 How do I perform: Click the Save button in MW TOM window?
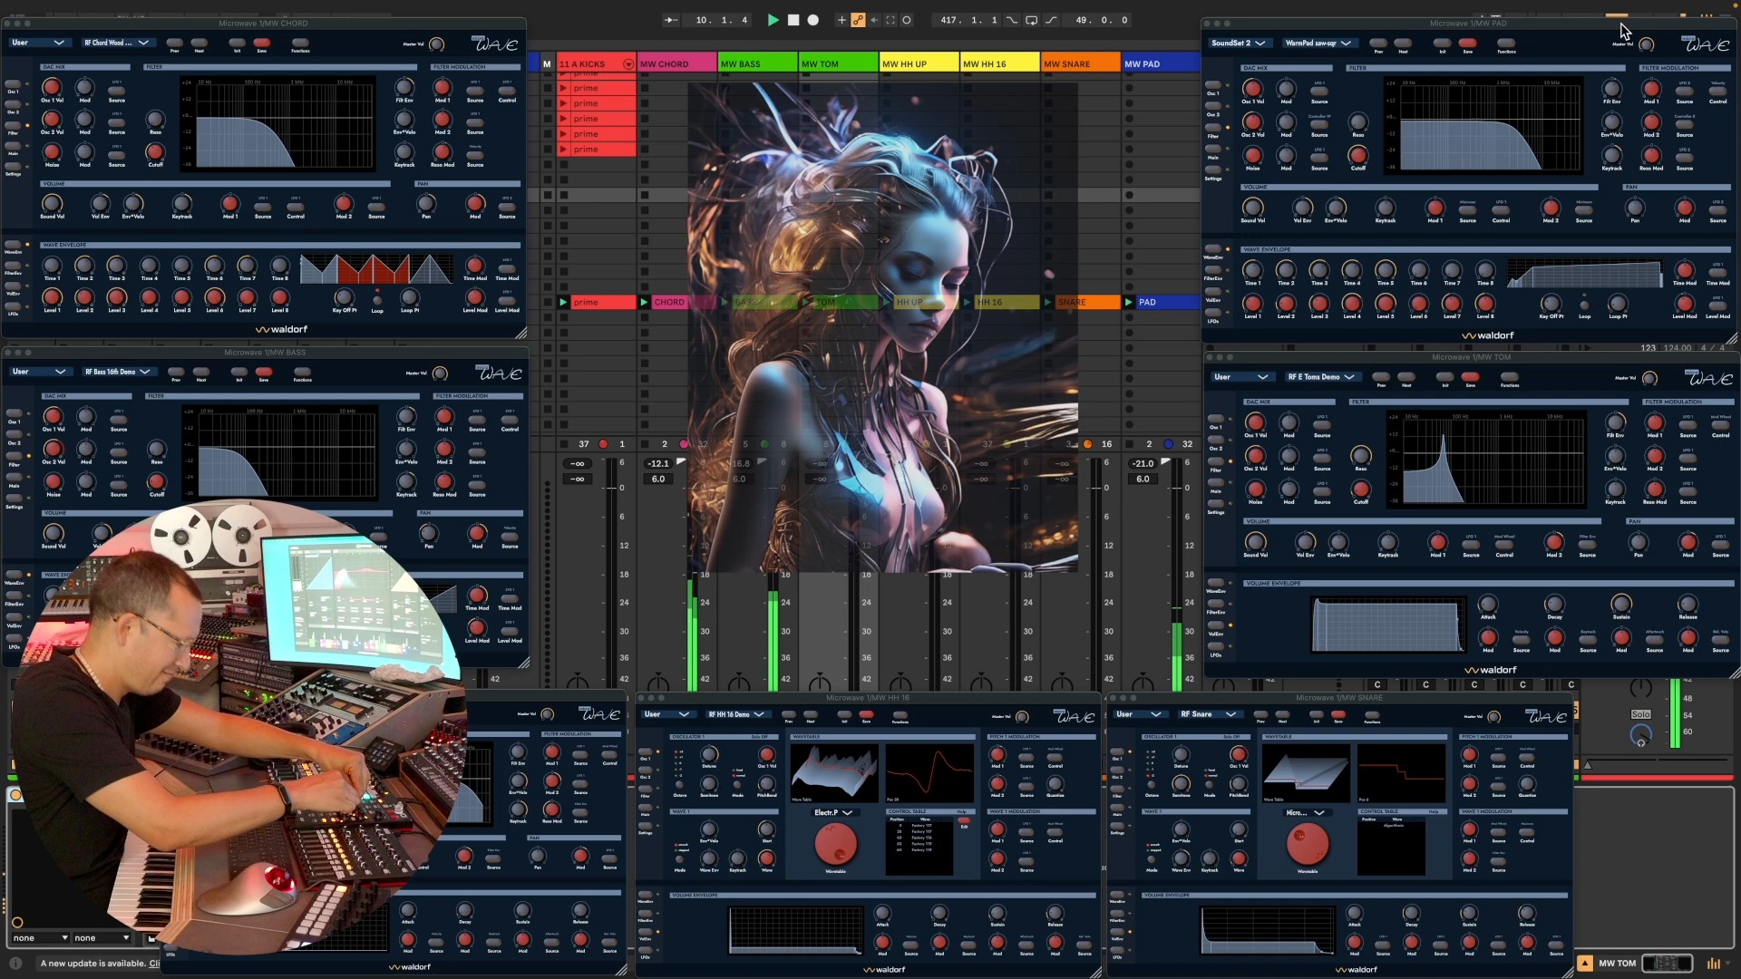pos(1470,379)
